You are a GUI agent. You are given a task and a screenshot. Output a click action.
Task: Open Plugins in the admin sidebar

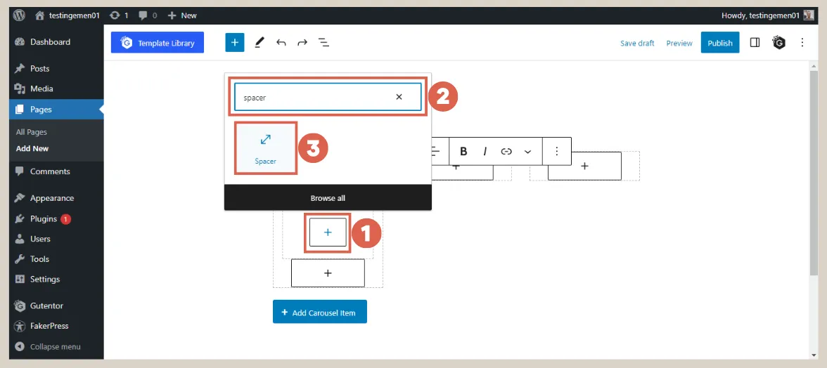(43, 219)
